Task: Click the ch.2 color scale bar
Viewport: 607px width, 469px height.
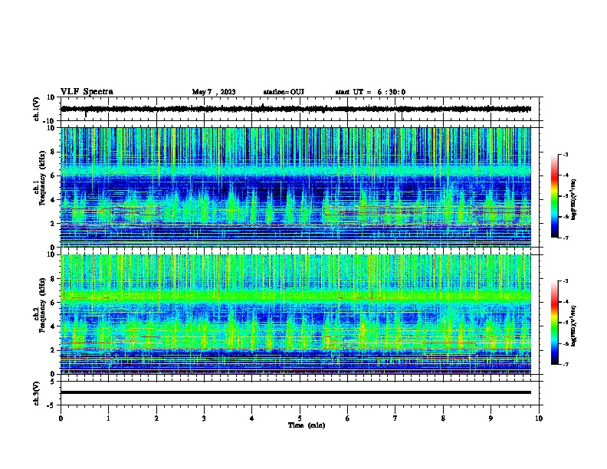Action: (x=554, y=323)
